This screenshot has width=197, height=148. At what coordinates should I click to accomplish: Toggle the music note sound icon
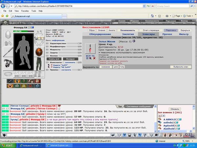145,135
